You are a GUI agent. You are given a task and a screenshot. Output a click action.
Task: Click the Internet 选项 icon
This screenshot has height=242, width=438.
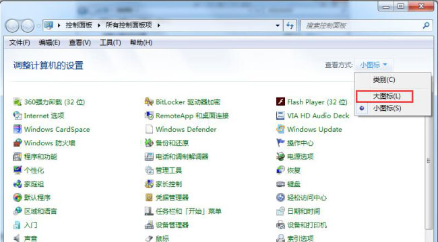tap(18, 116)
